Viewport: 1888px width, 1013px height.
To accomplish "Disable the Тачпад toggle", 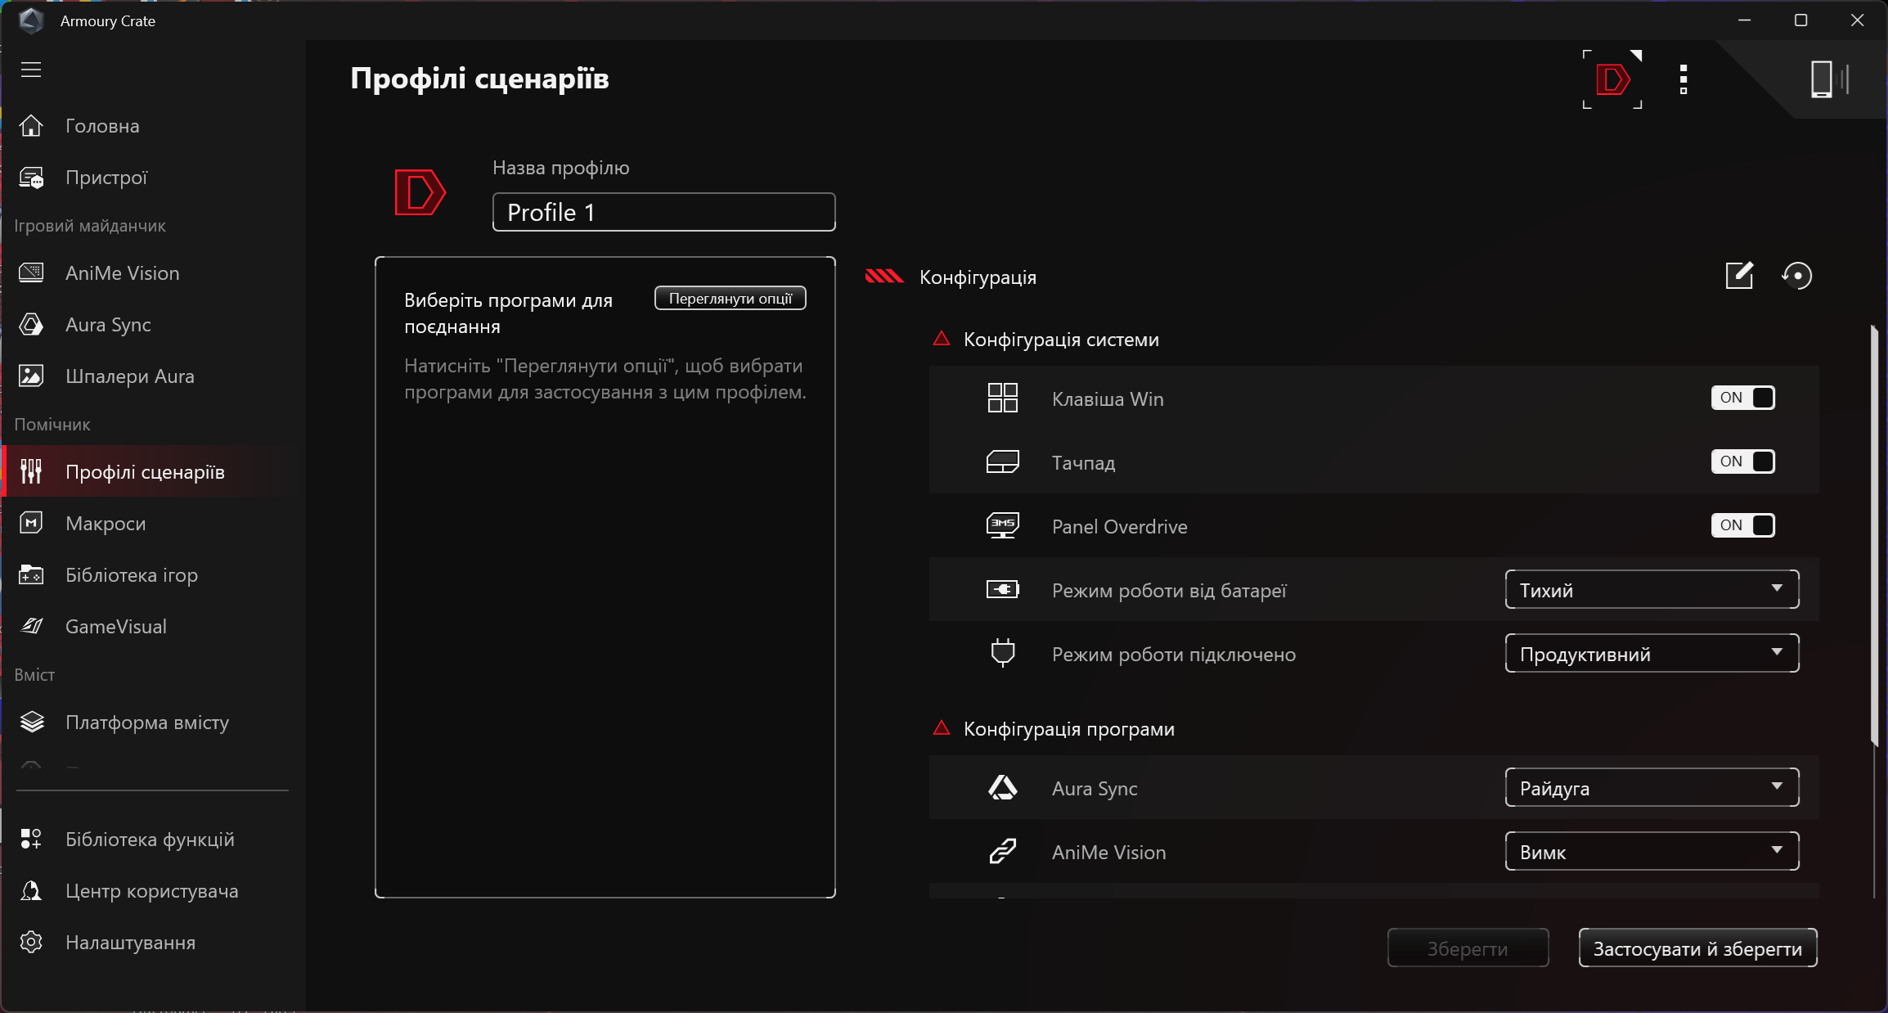I will [x=1742, y=461].
